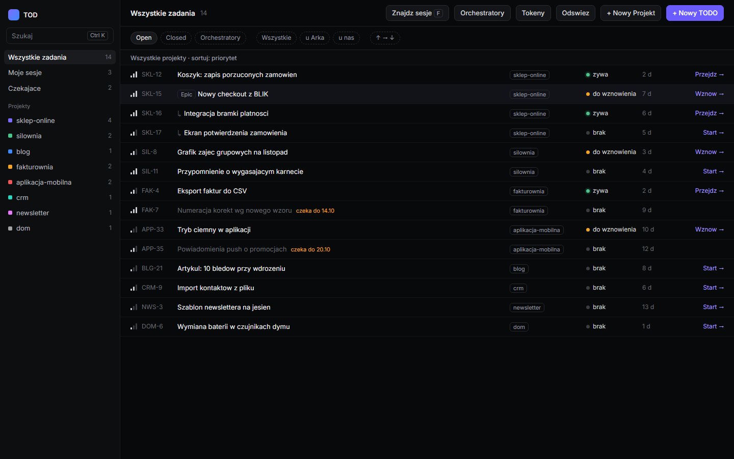Click the aplikacja-mobilna tag on APP-33 row
This screenshot has height=459, width=734.
point(536,230)
